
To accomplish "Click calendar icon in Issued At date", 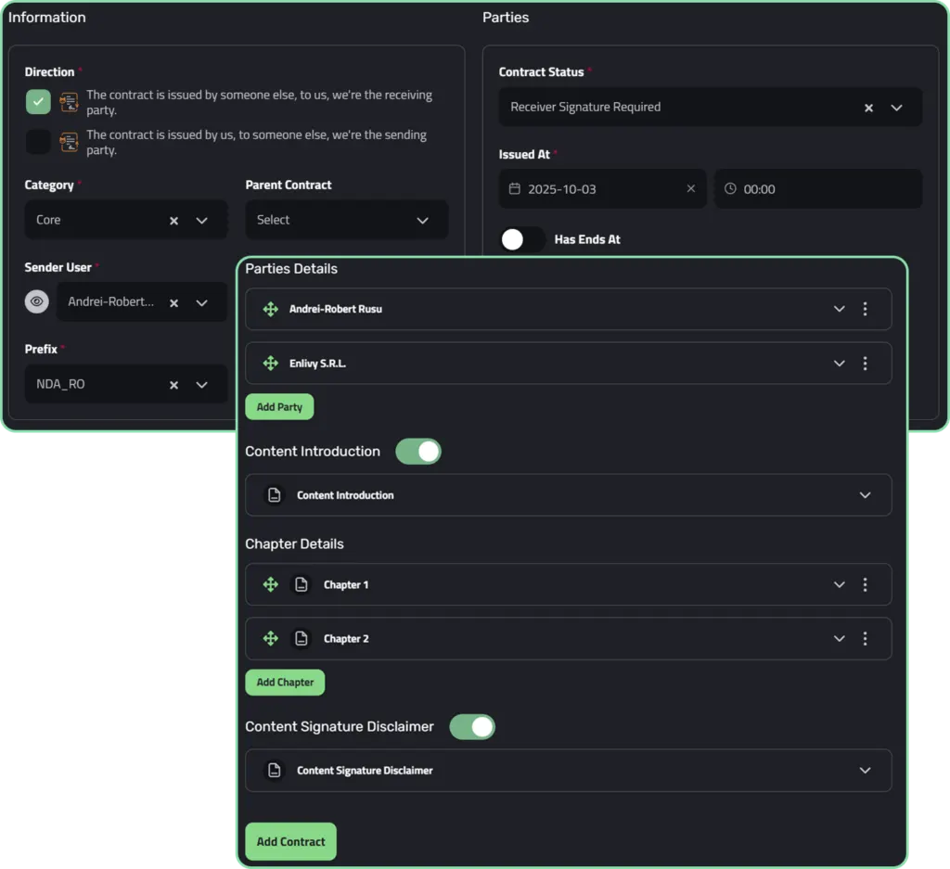I will pos(514,188).
